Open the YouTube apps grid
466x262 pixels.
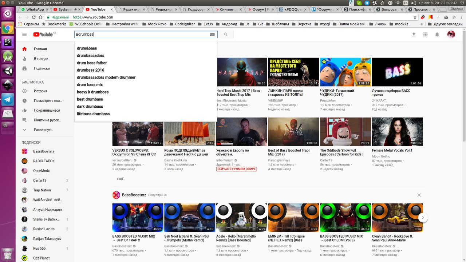coord(425,35)
